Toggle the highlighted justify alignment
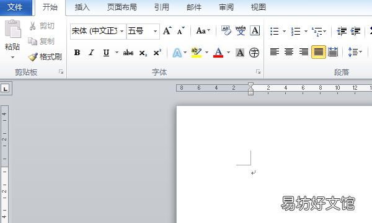 click(319, 52)
